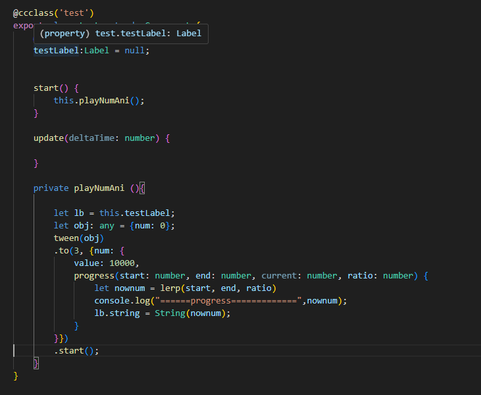The image size is (481, 395).
Task: Click 'let lb = this.testLabel;' line
Action: (x=114, y=213)
